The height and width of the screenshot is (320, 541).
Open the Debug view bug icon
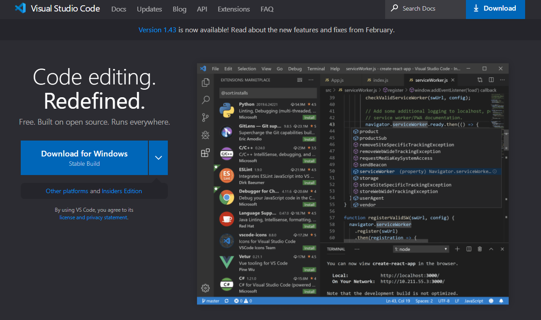[205, 135]
